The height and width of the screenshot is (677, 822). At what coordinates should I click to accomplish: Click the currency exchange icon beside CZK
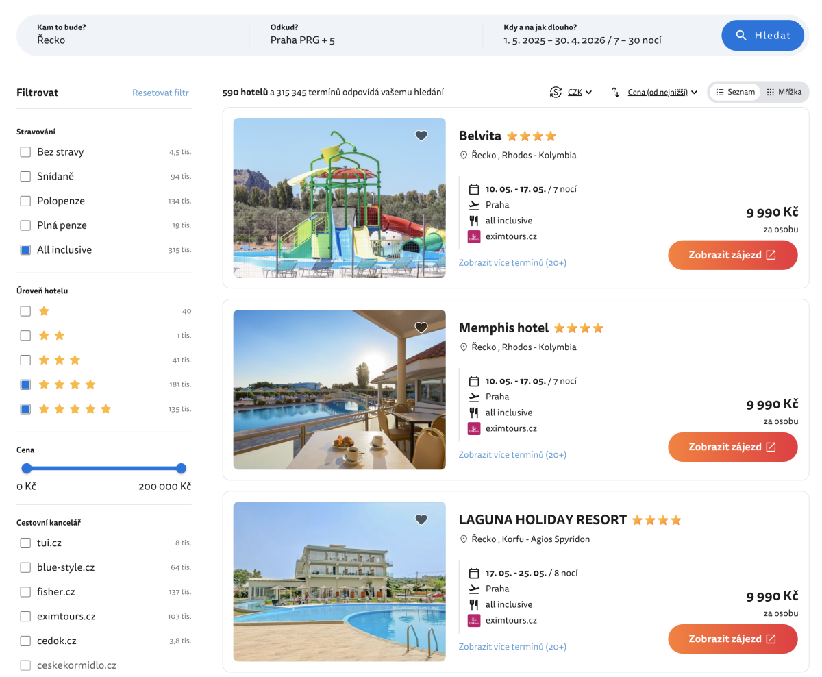coord(556,92)
